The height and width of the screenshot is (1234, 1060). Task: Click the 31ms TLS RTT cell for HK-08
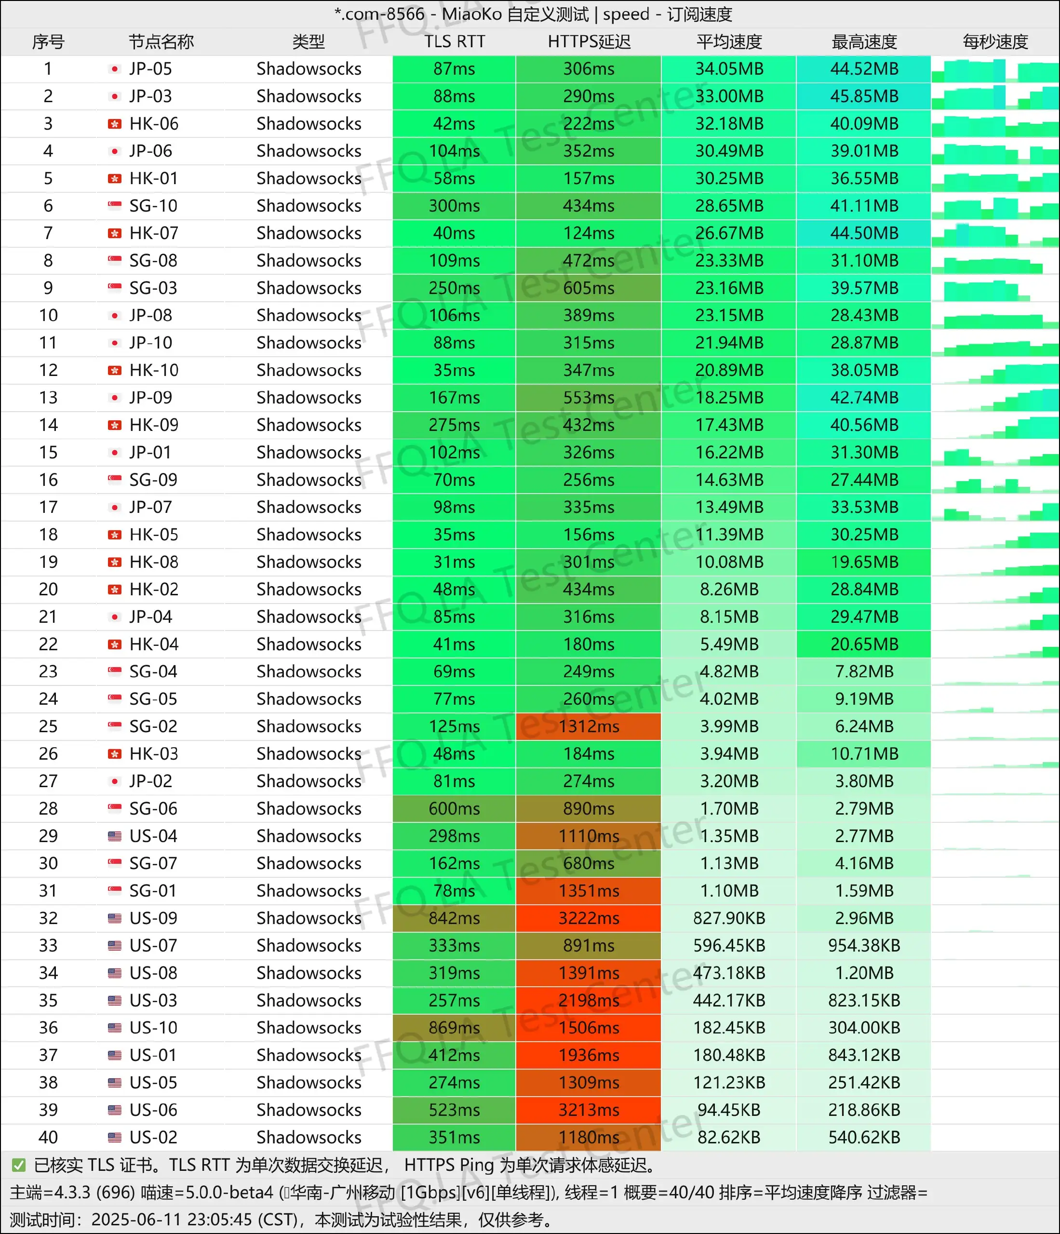tap(455, 562)
